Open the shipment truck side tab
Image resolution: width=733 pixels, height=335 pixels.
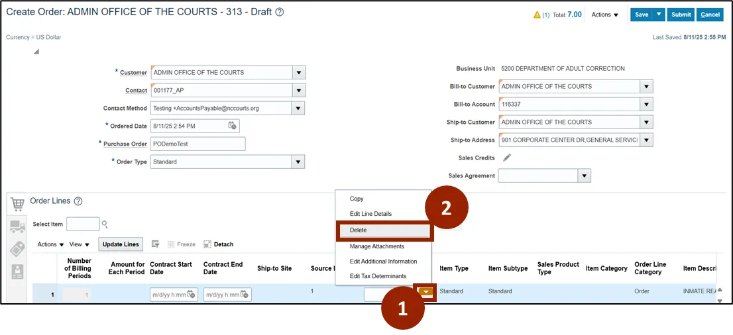click(17, 227)
